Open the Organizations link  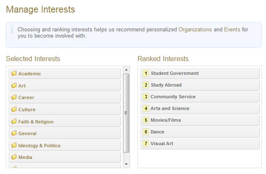(x=195, y=30)
